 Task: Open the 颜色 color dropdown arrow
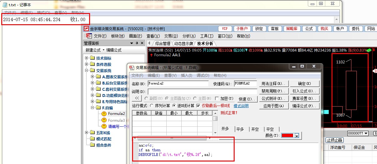297,136
